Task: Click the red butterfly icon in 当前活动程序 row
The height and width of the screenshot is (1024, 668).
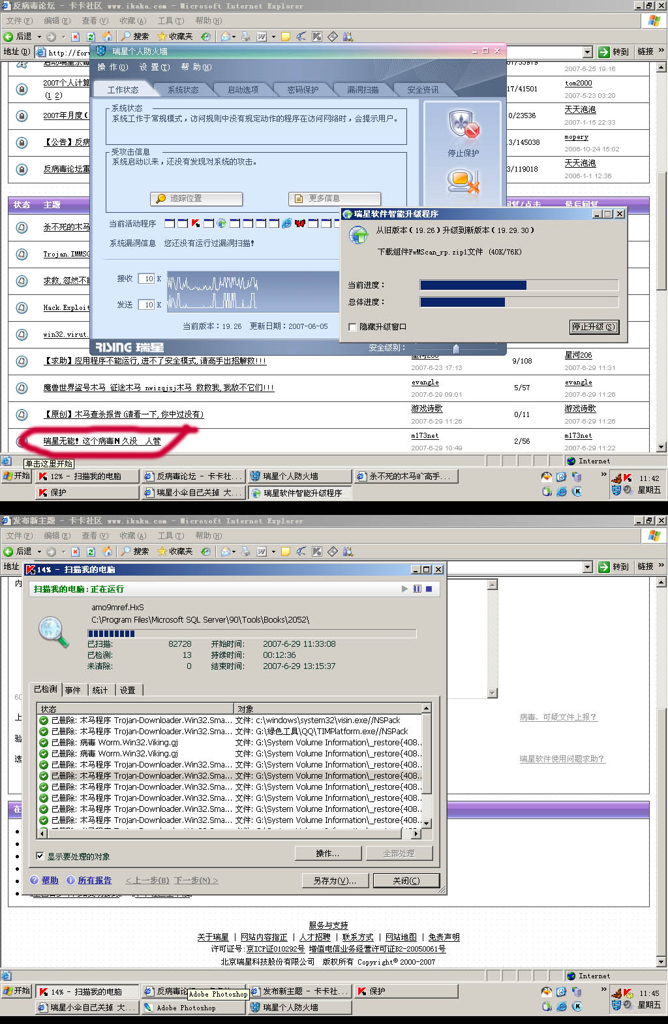Action: pos(299,223)
